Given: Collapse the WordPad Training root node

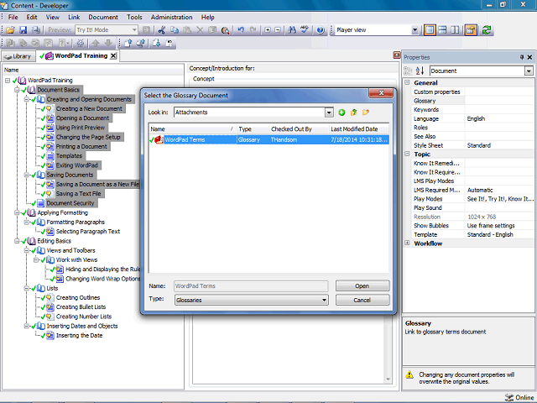Looking at the screenshot, I should point(8,81).
